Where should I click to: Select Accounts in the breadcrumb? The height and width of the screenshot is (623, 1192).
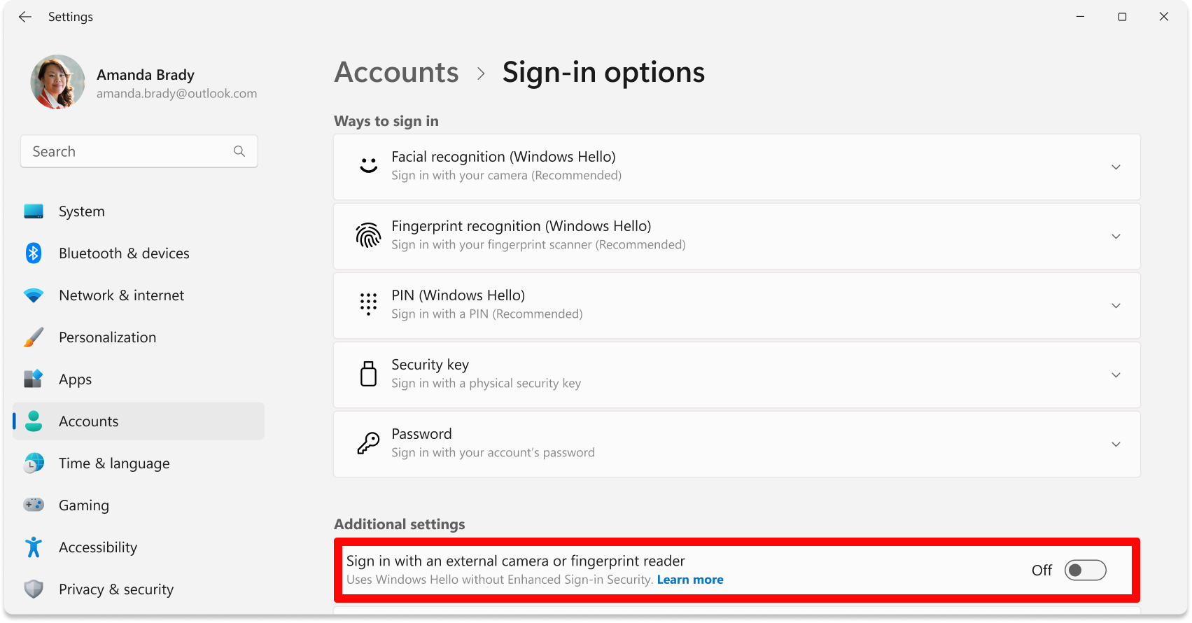396,72
